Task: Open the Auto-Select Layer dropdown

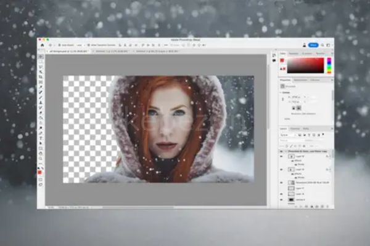Action: pos(80,45)
